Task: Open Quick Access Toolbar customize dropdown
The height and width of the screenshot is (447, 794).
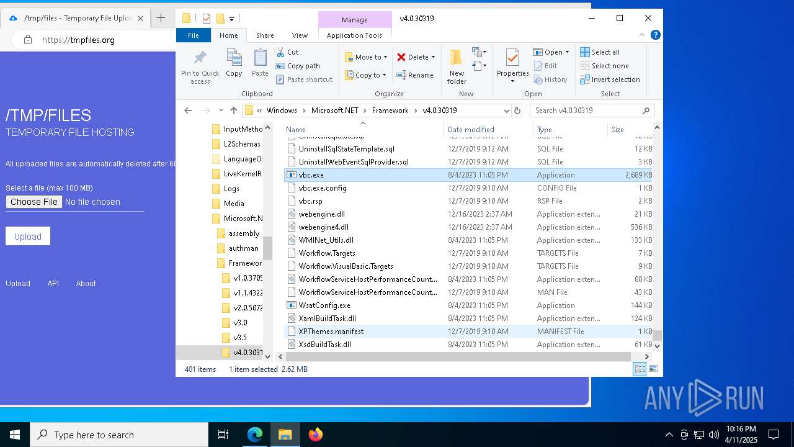Action: tap(231, 19)
